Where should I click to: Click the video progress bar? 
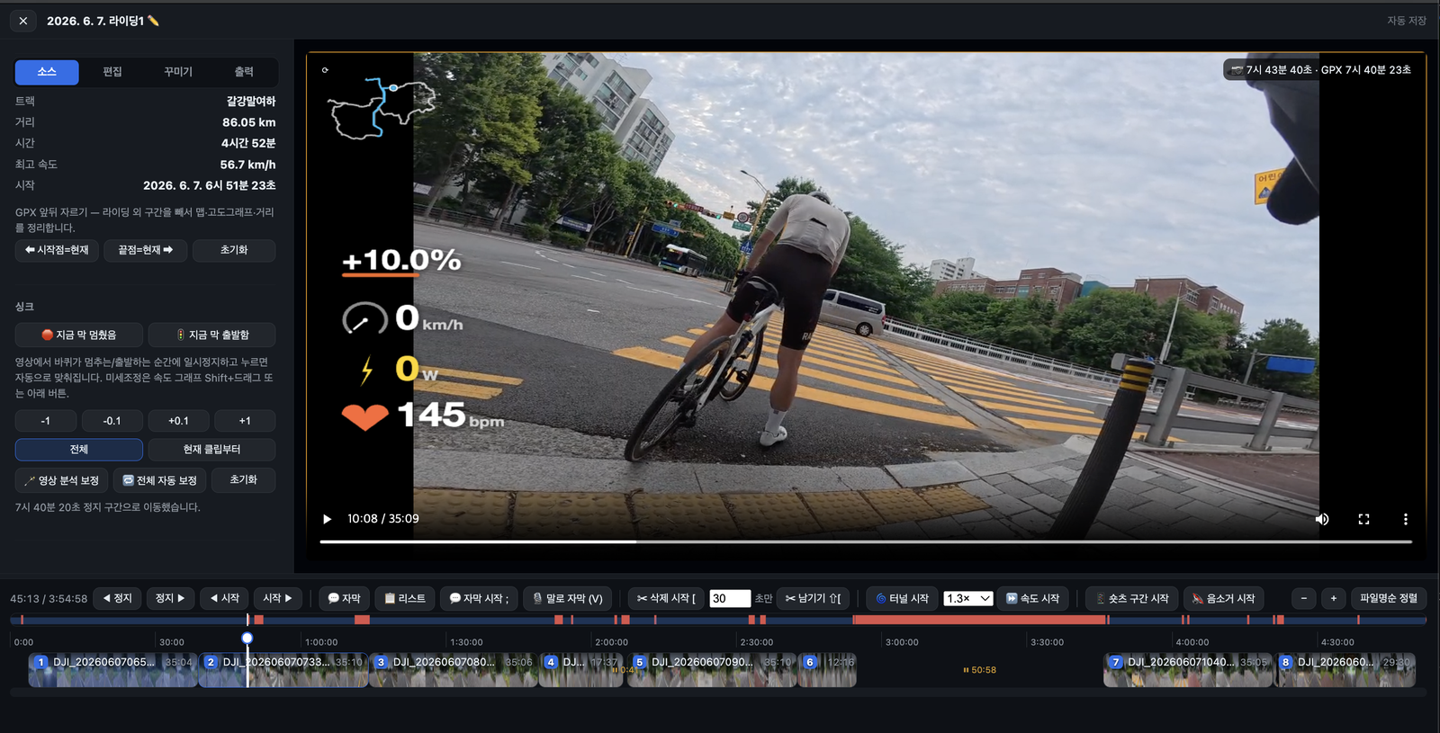(866, 541)
